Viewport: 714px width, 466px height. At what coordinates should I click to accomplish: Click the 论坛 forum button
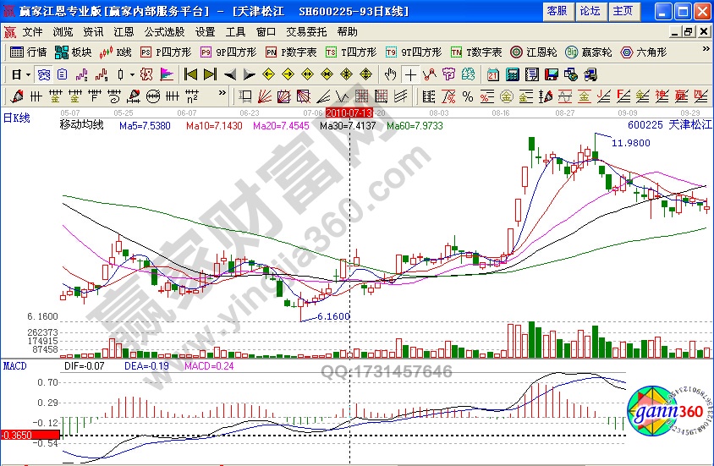click(x=589, y=11)
